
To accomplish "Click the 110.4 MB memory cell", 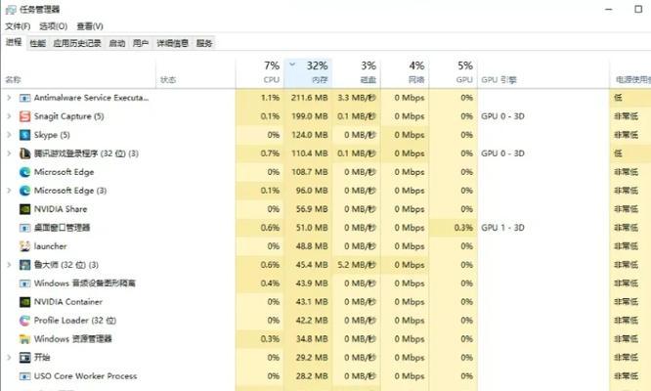I will point(309,153).
